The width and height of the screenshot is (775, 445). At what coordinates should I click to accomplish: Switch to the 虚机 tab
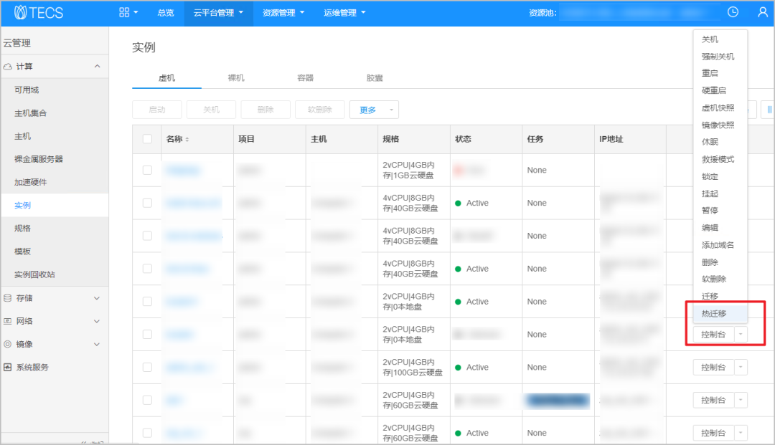166,78
